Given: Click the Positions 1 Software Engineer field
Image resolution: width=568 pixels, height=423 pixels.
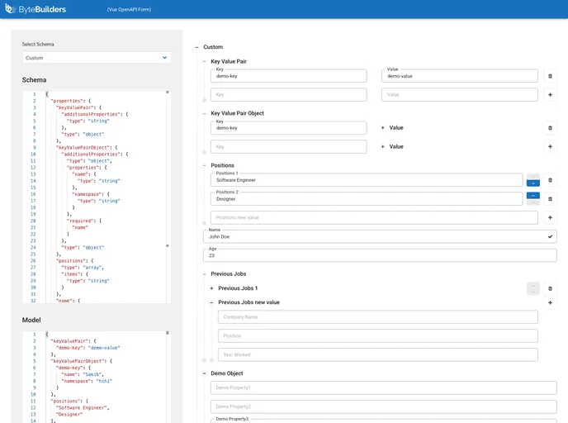Looking at the screenshot, I should click(x=367, y=180).
